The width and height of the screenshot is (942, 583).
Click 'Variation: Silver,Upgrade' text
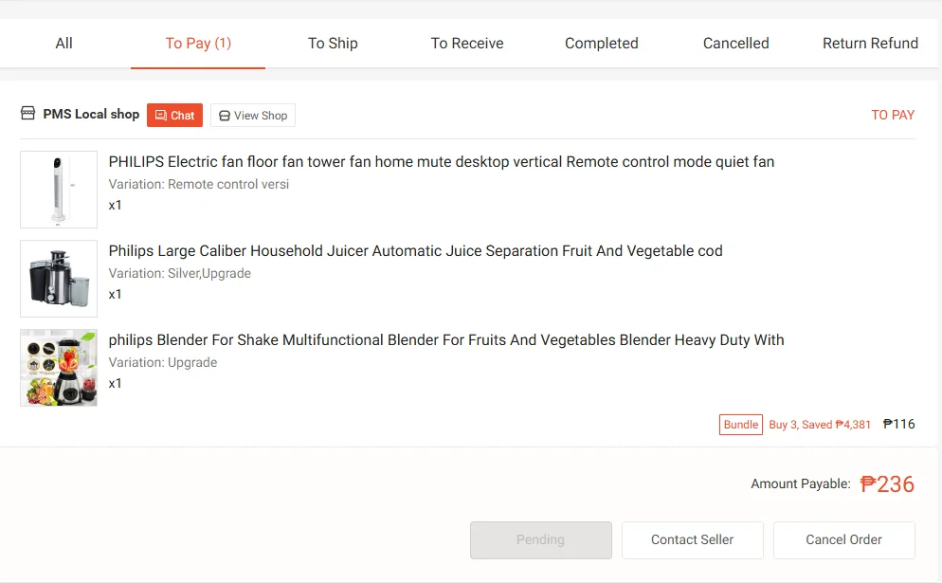coord(180,273)
